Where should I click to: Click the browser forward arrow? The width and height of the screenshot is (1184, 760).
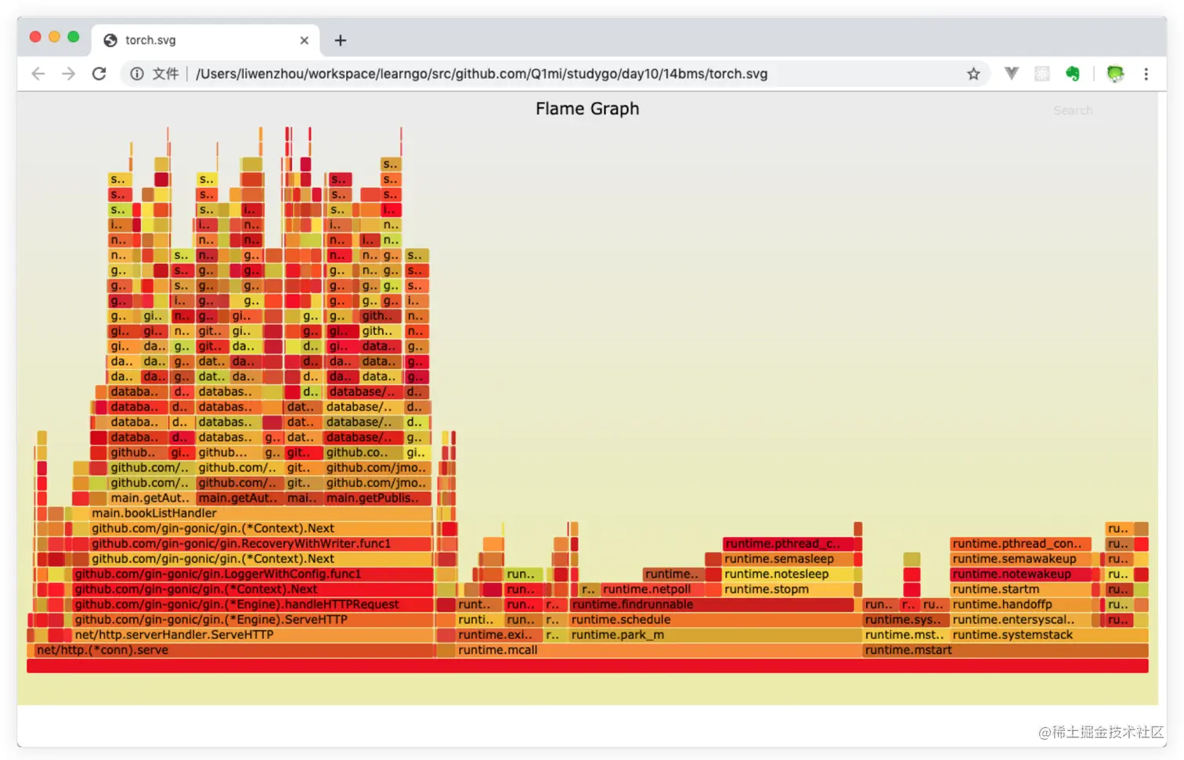(x=69, y=74)
